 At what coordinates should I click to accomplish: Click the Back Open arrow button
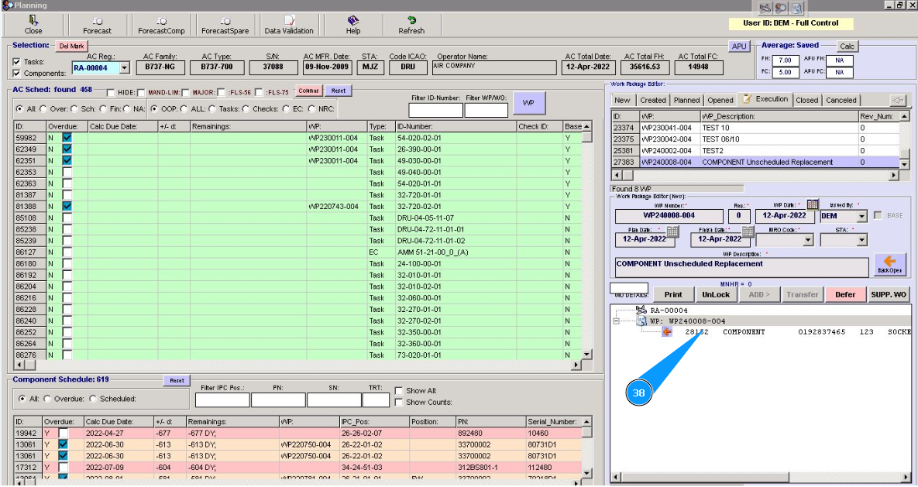(x=889, y=265)
